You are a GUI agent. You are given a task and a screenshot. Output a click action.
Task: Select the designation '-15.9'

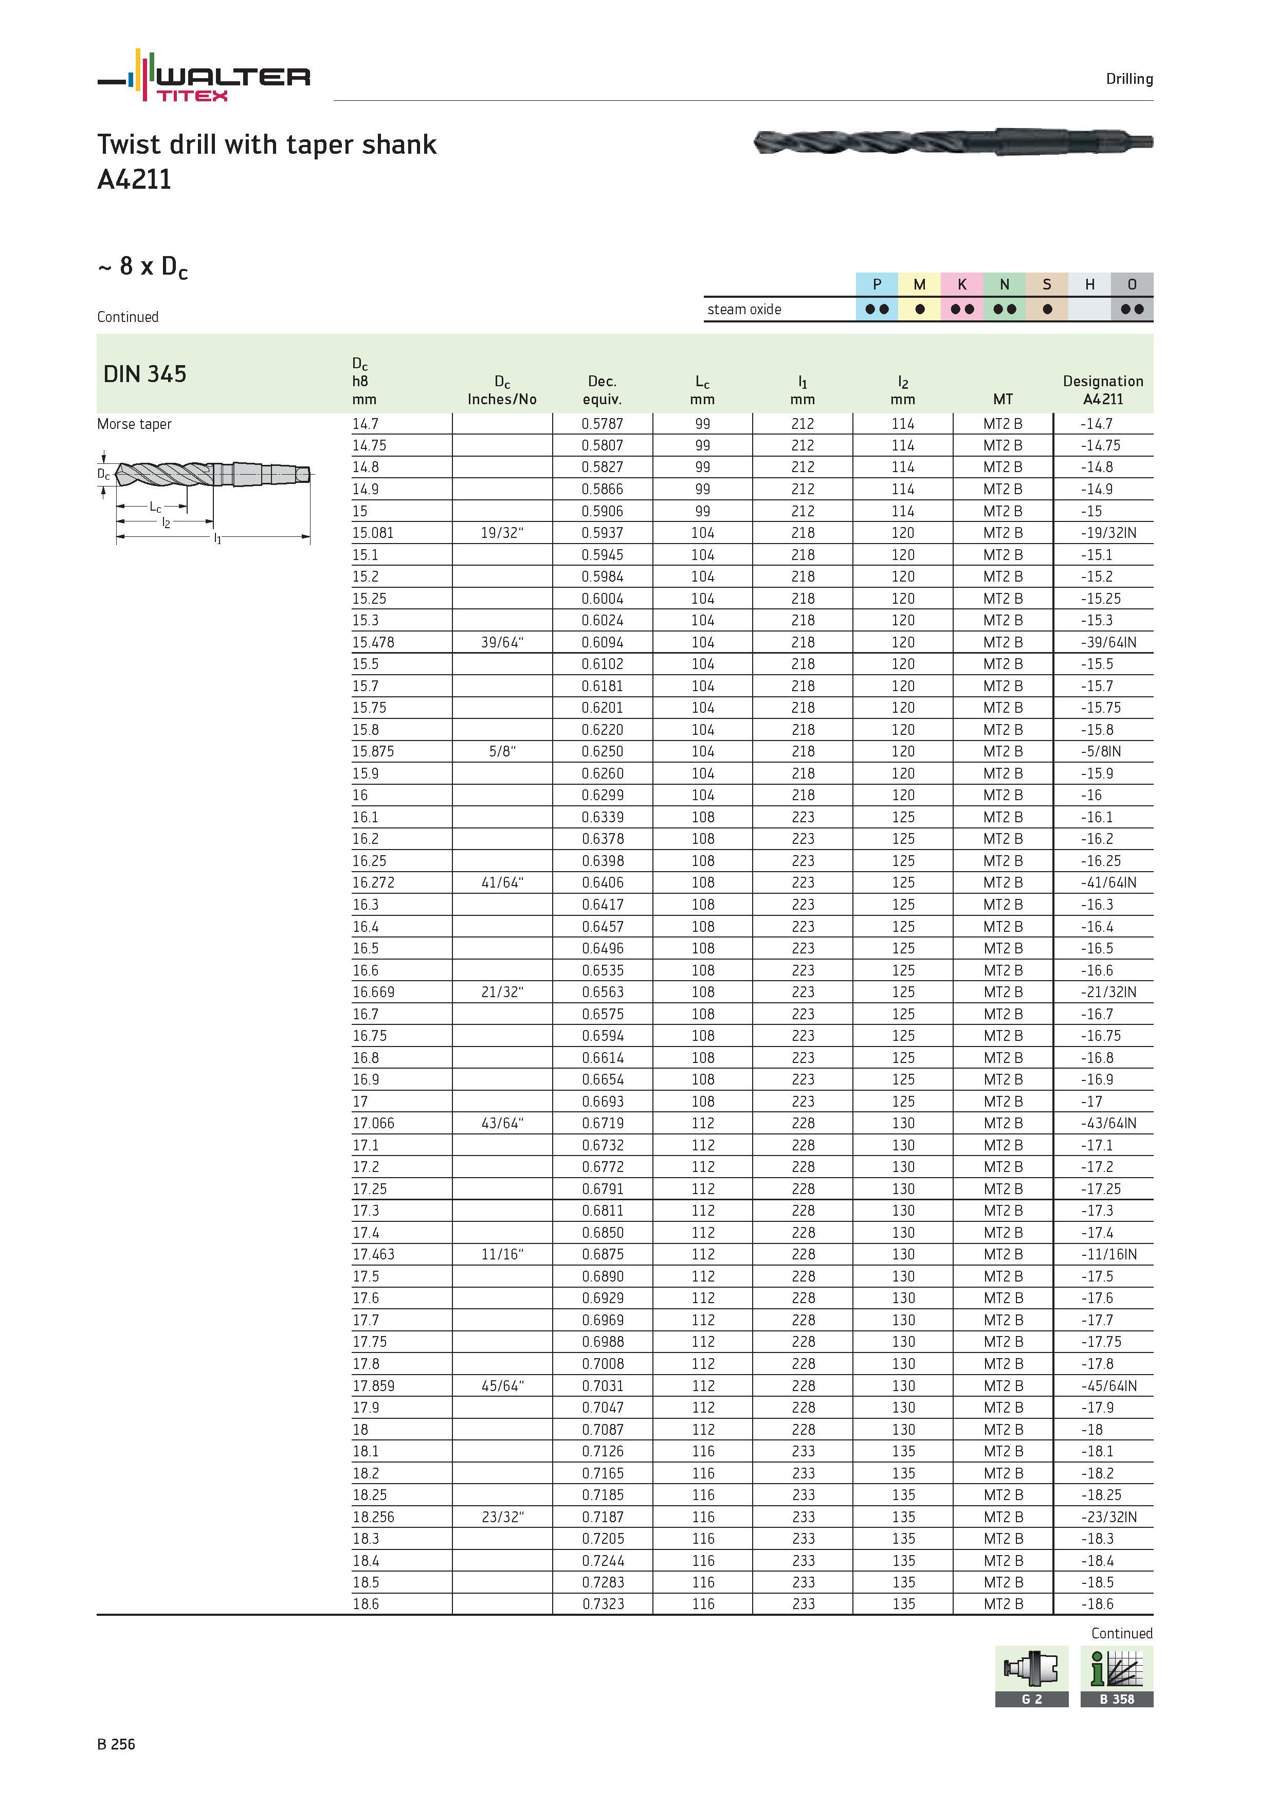(1097, 773)
